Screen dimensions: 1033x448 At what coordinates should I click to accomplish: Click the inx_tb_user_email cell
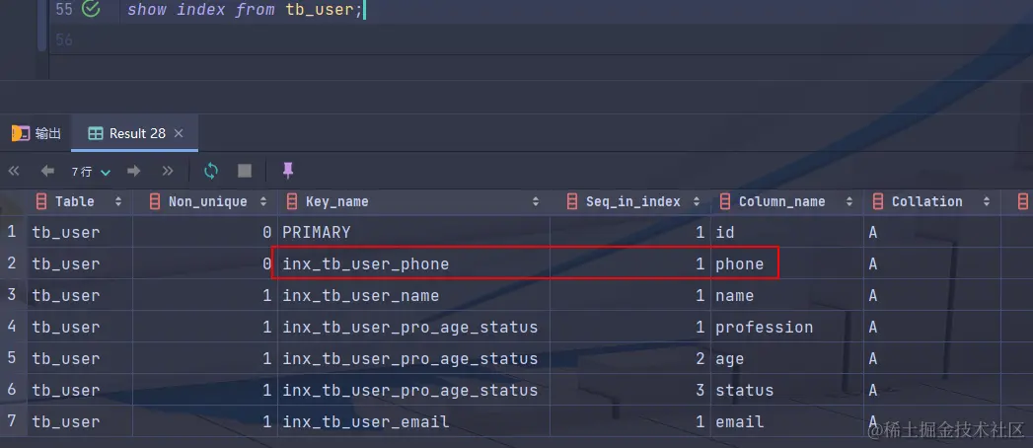click(413, 421)
